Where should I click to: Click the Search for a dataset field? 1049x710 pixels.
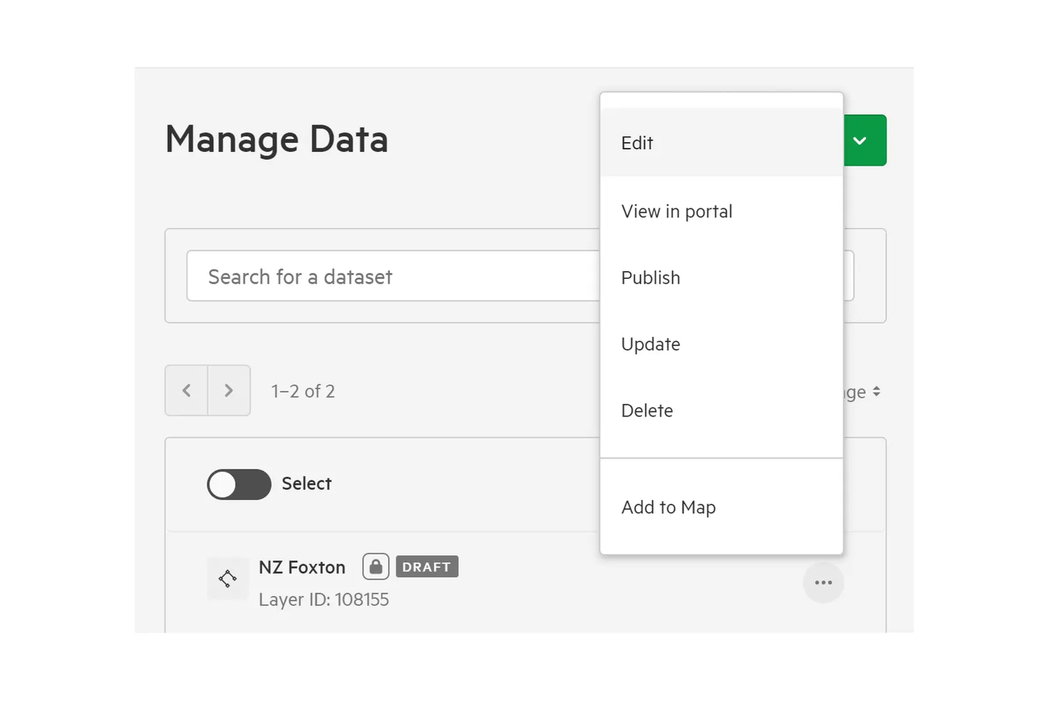coord(393,276)
